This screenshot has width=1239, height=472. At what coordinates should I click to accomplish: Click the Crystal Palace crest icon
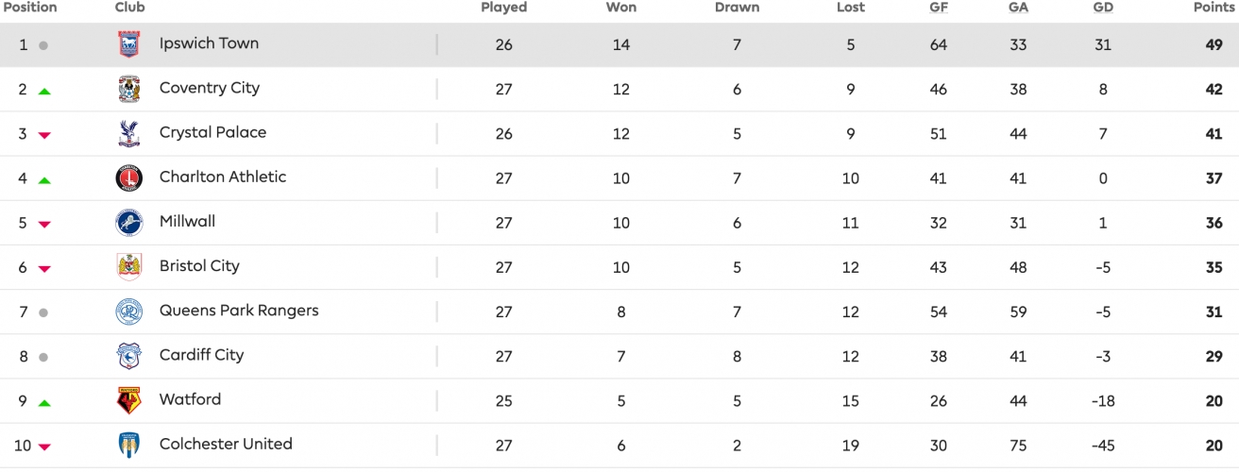pos(128,133)
